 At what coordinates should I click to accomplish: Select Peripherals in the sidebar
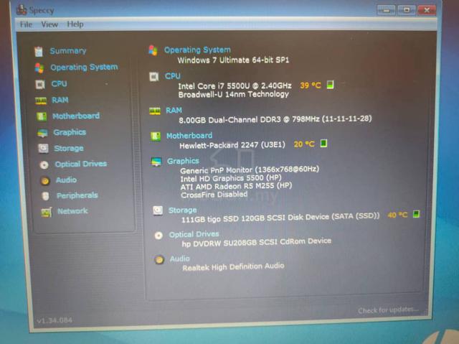[x=77, y=195]
